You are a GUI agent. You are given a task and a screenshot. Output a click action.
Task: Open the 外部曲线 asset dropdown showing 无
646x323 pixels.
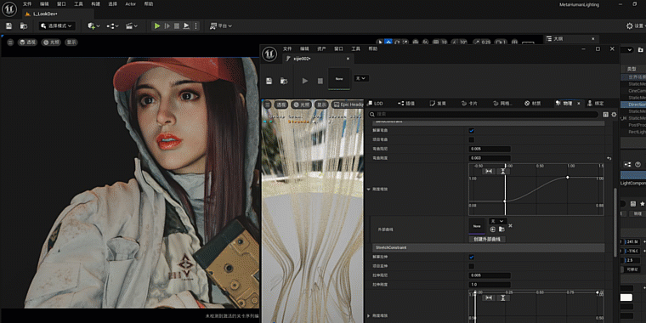[x=498, y=221]
